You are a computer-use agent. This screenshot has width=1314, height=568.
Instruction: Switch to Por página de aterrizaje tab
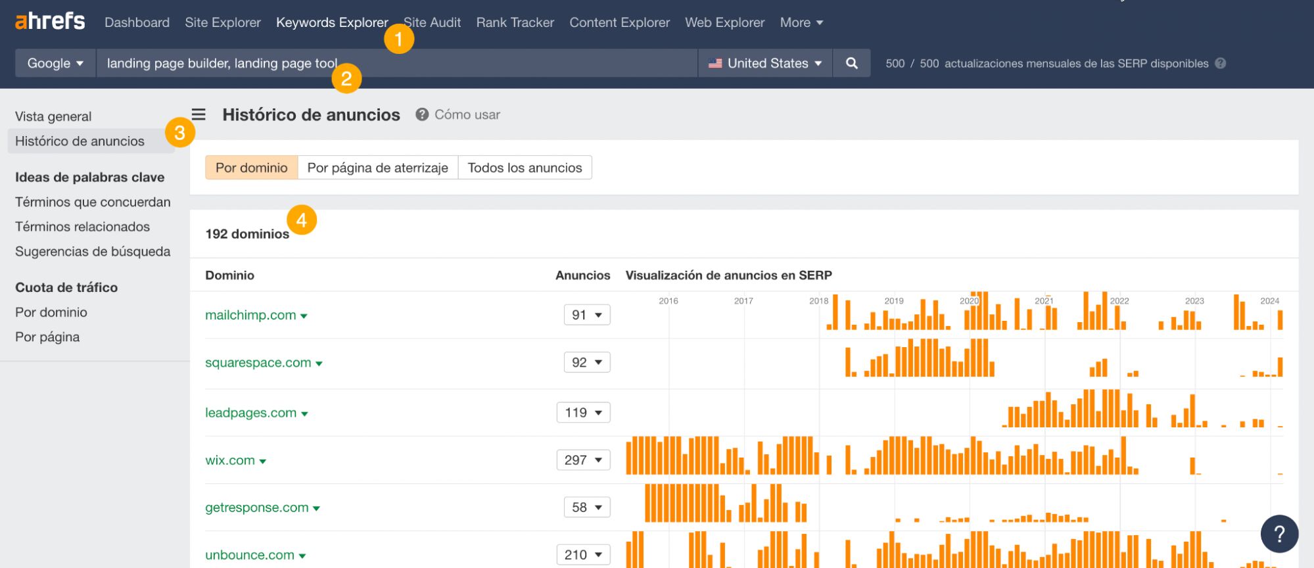point(378,168)
